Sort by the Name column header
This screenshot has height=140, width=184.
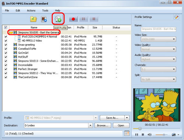click(x=34, y=28)
